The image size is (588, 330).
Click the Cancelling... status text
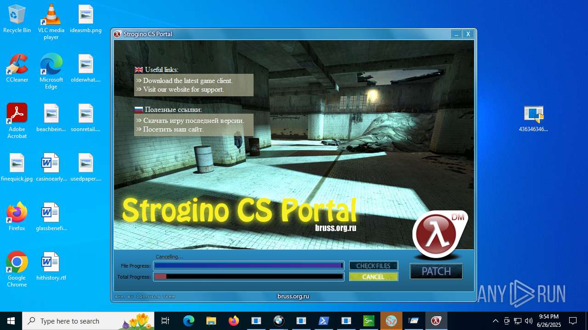[170, 257]
